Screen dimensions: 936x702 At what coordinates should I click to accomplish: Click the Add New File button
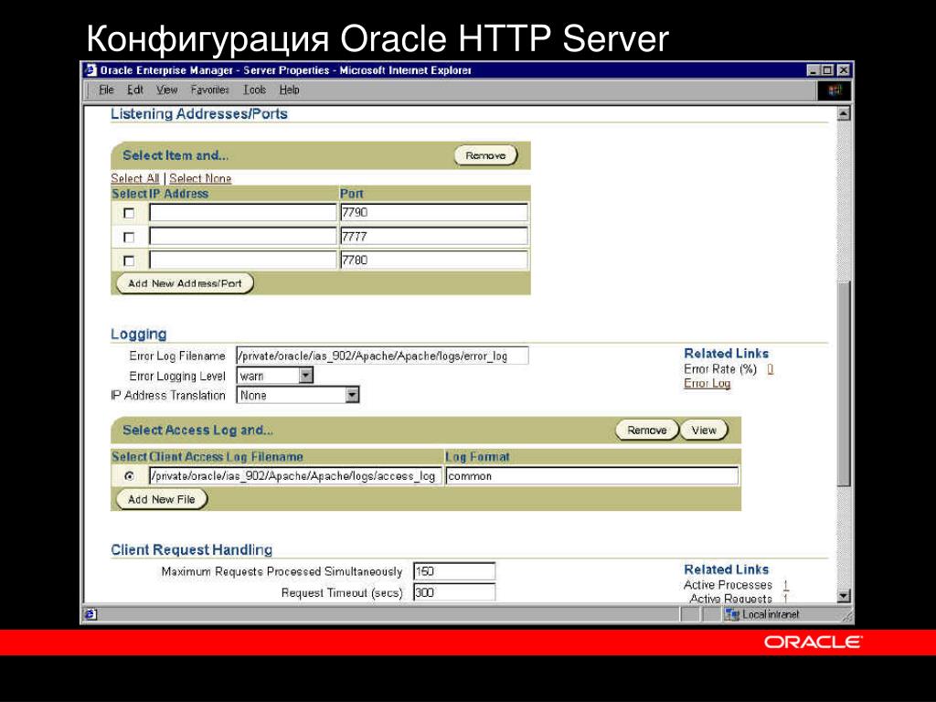coord(162,500)
